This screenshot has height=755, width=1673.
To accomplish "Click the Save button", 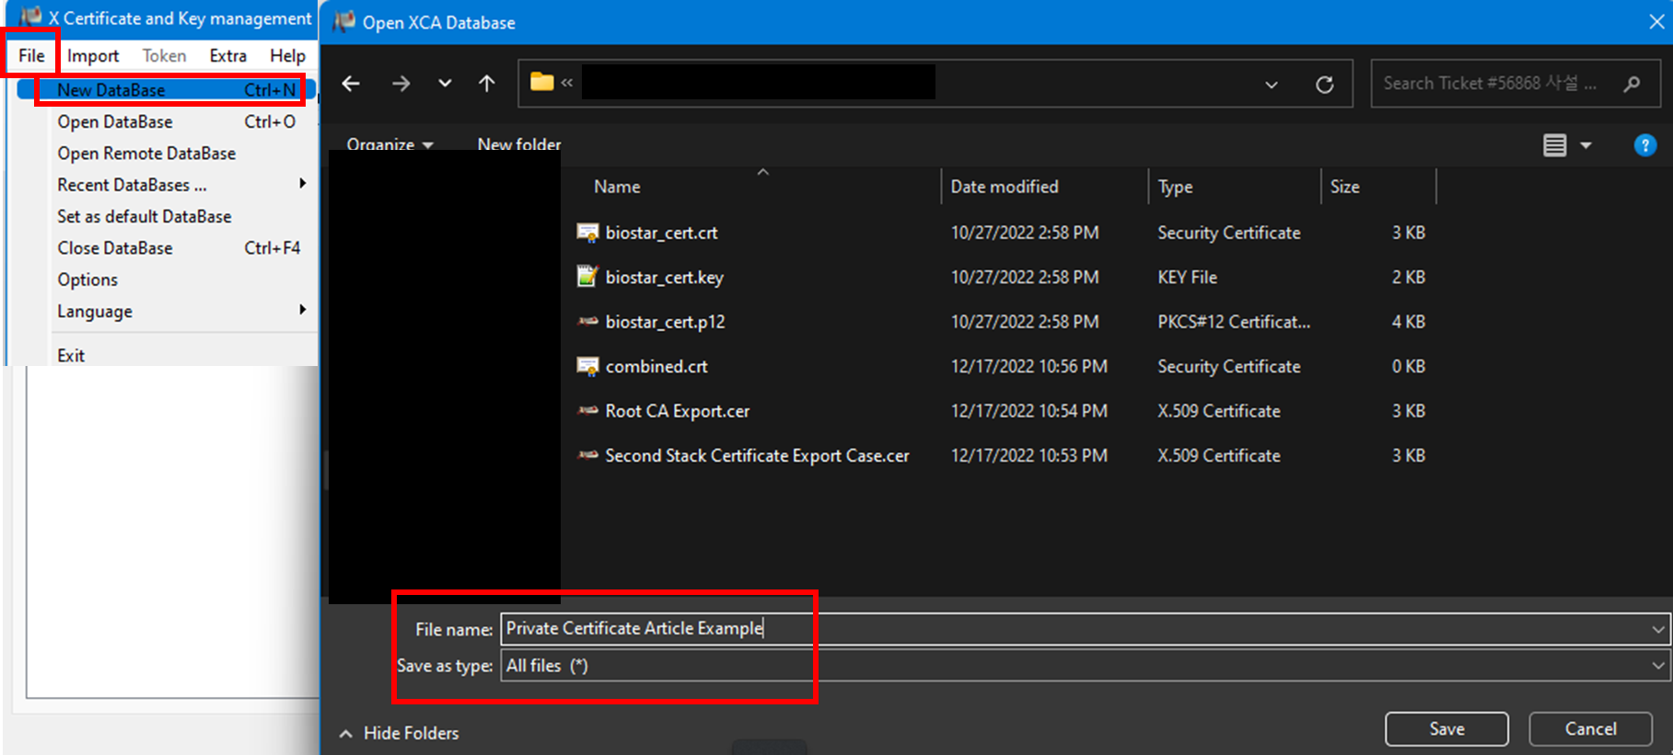I will tap(1446, 728).
